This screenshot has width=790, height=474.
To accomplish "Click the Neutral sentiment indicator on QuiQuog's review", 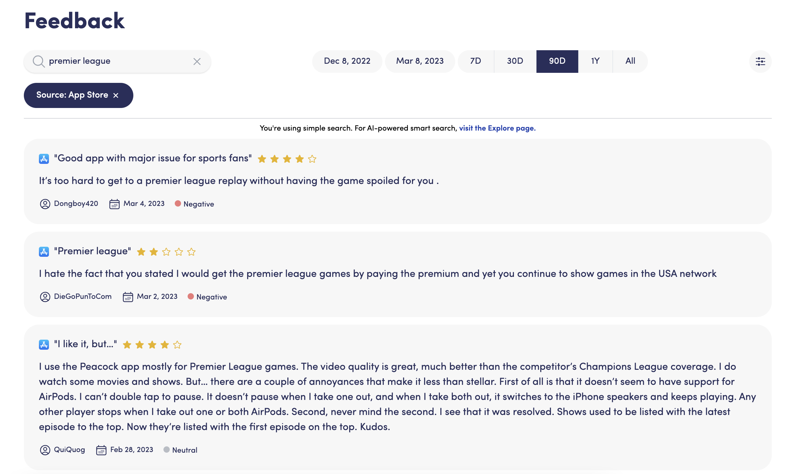I will pos(167,450).
